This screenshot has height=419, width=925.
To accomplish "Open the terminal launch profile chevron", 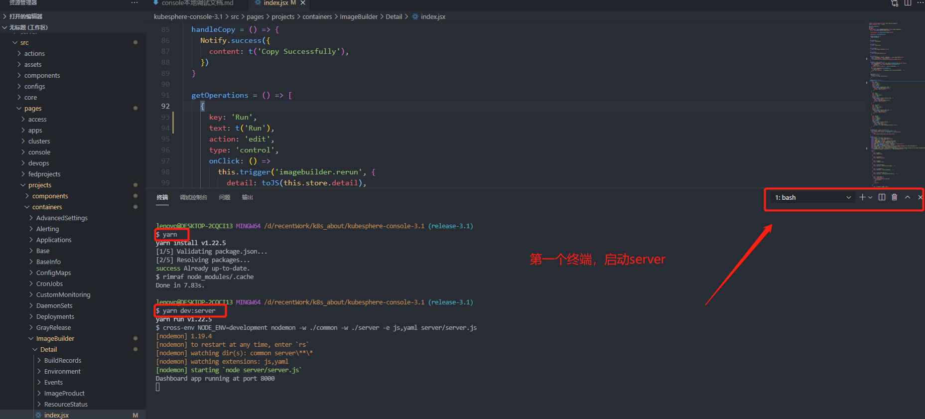I will click(x=870, y=197).
